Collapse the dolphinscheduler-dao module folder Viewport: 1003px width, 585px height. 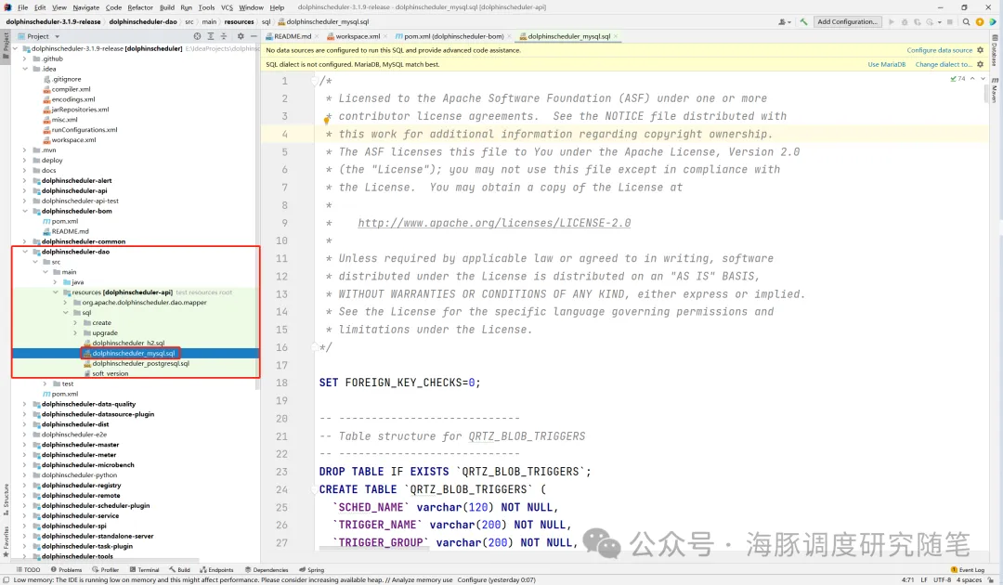(x=25, y=252)
